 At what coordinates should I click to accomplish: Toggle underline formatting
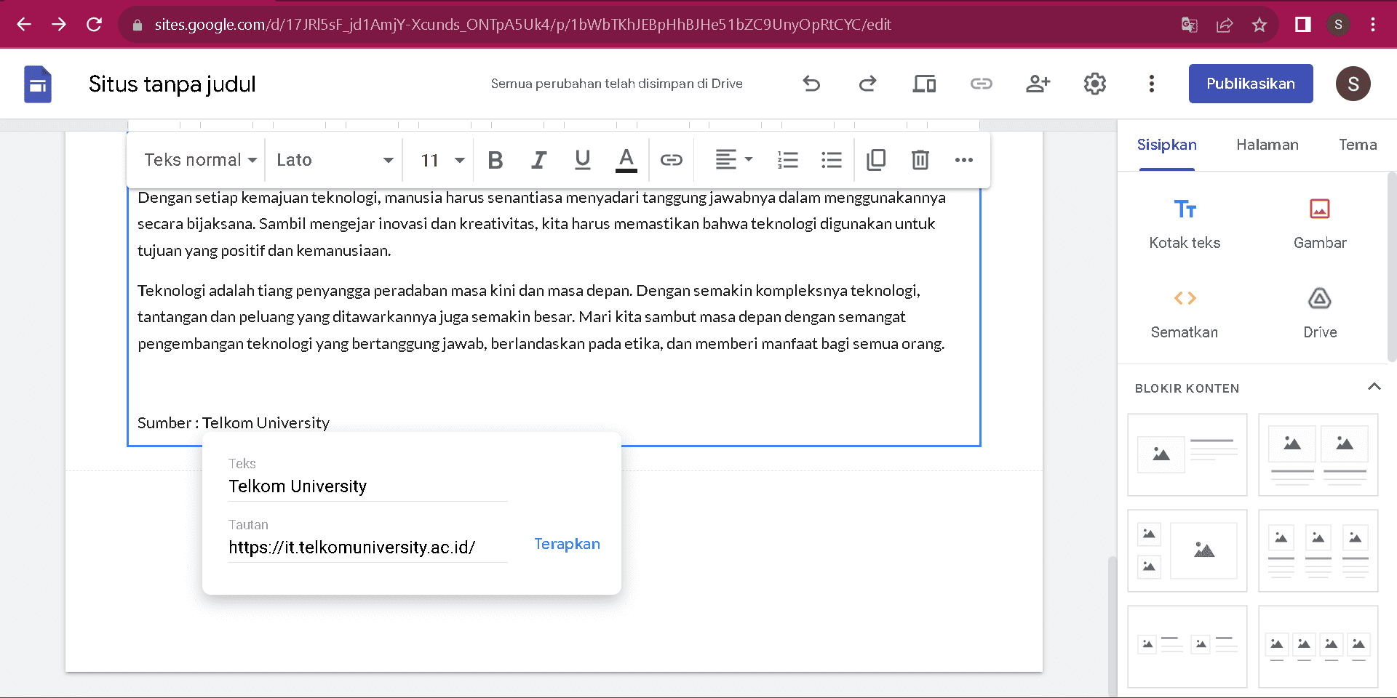tap(582, 160)
